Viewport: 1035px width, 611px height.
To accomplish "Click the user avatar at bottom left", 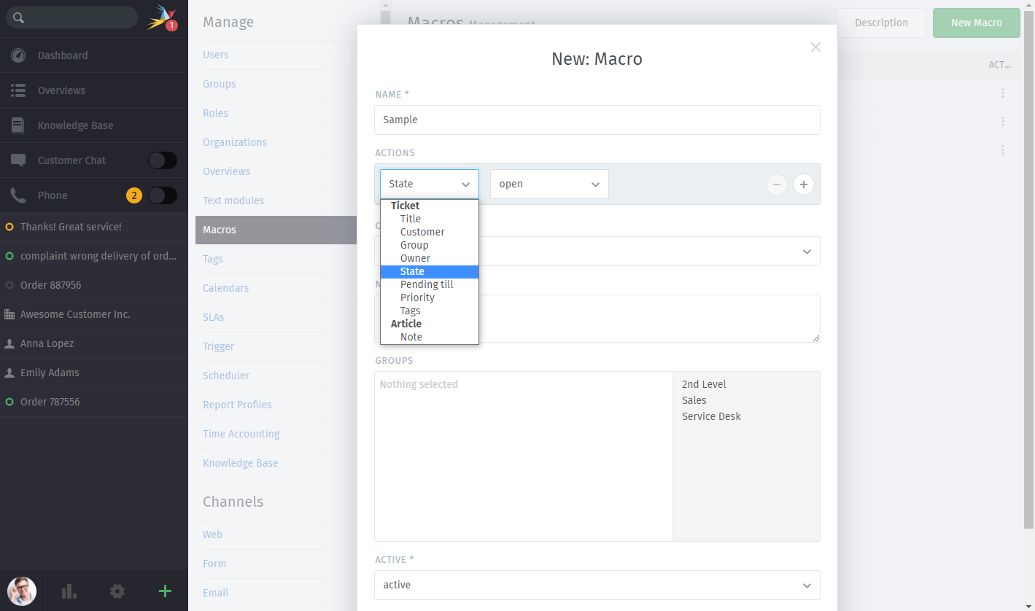I will (22, 591).
